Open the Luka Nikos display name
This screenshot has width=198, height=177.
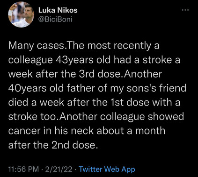tap(58, 10)
